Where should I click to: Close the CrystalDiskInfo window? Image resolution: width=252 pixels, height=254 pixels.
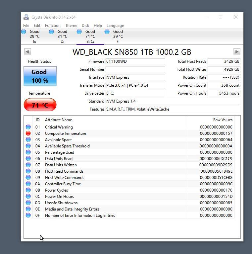pyautogui.click(x=236, y=17)
